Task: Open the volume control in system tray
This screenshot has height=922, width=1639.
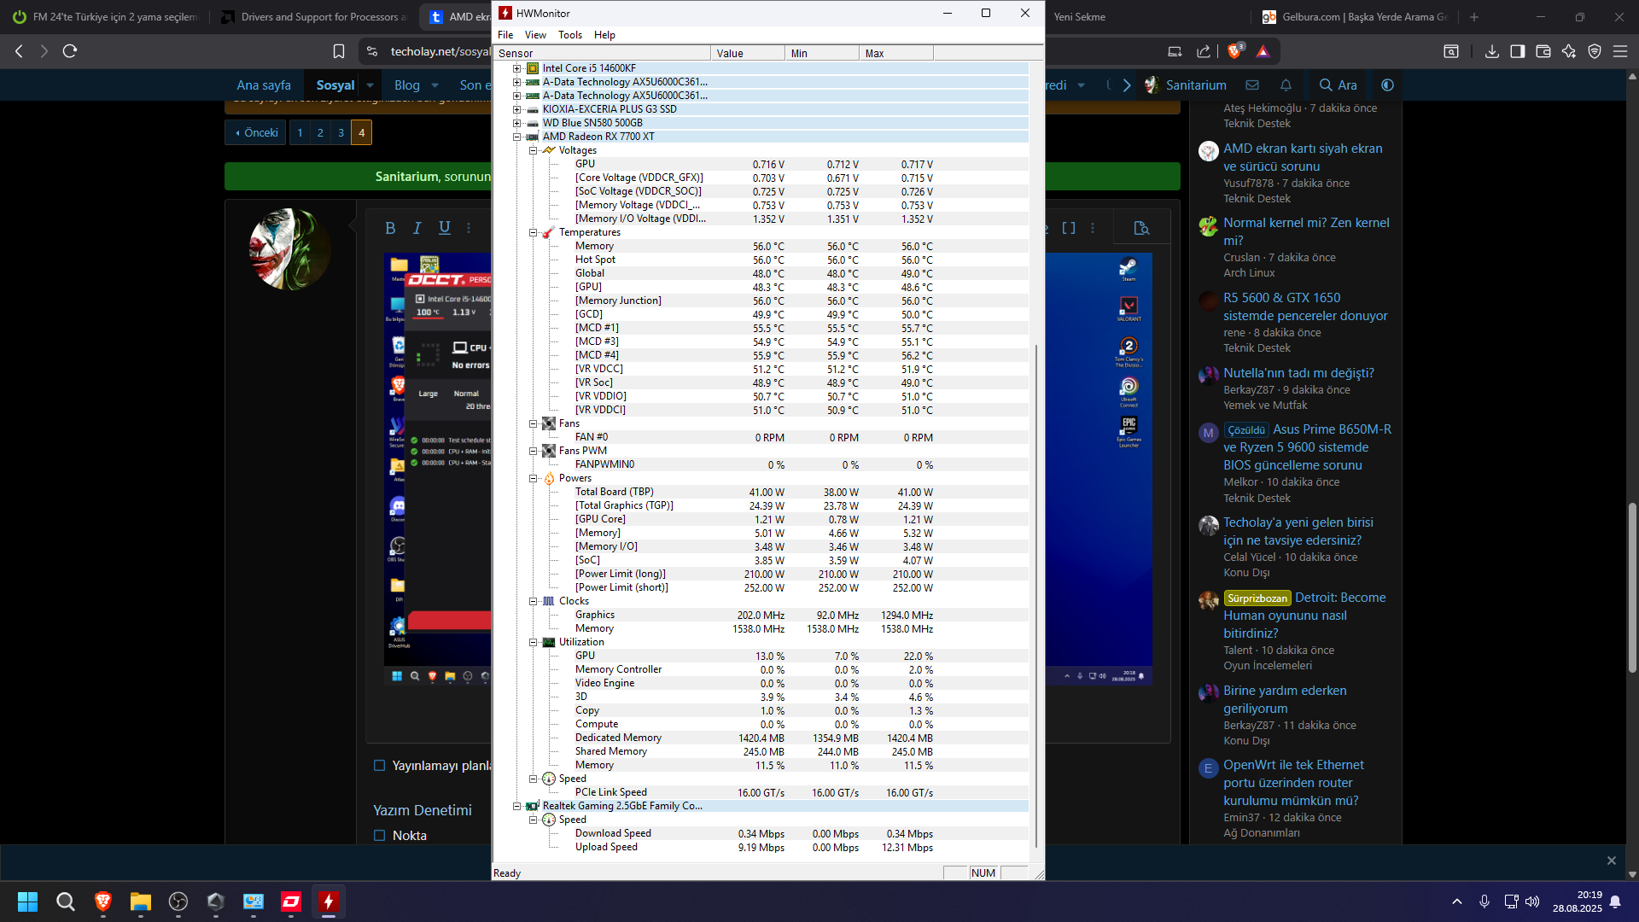Action: click(x=1532, y=902)
